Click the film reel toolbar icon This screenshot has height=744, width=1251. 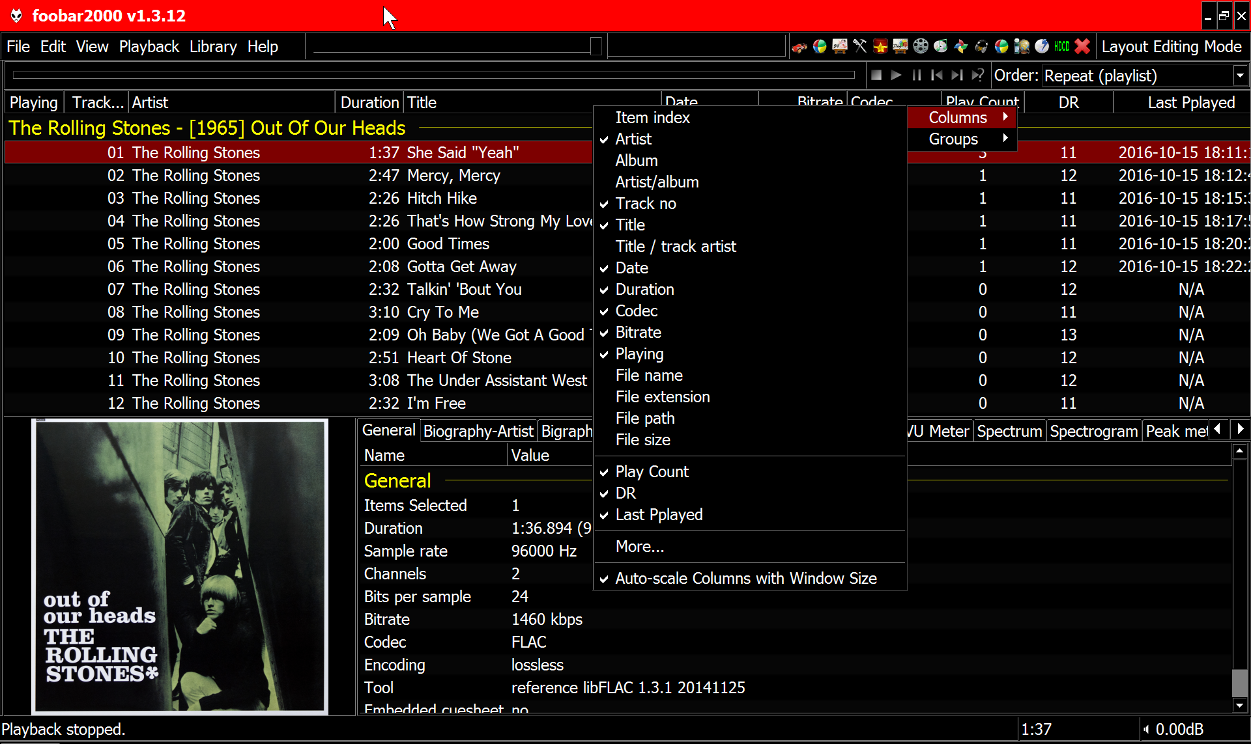pos(921,46)
